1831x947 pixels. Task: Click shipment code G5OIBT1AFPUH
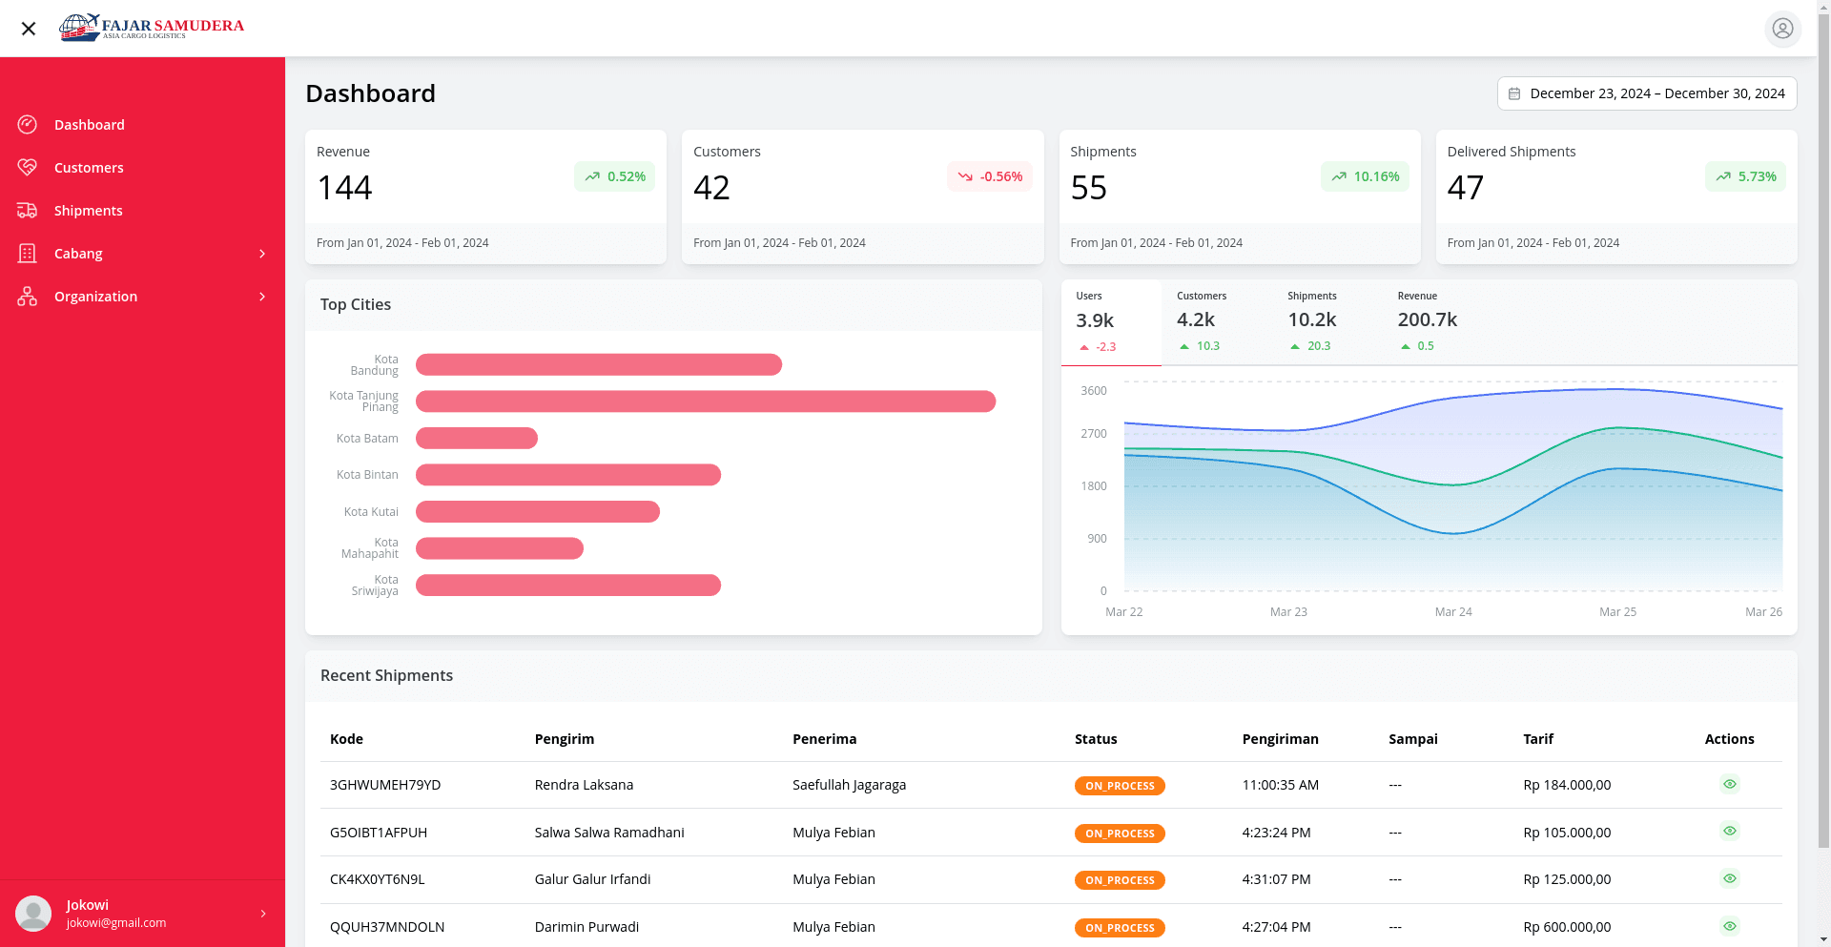[x=379, y=833]
